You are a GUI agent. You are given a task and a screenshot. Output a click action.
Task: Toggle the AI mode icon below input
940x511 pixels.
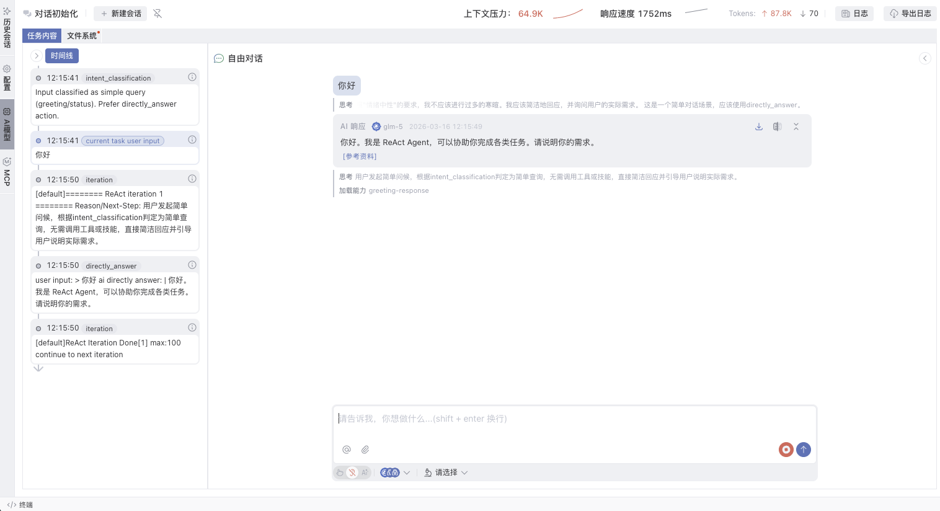click(x=365, y=473)
